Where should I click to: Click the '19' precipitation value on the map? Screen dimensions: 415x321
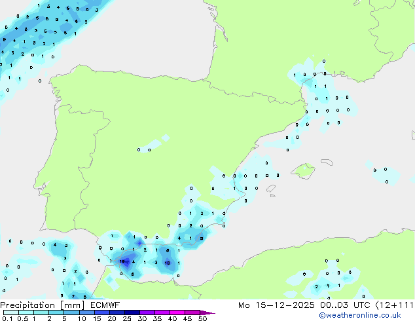tap(122, 261)
